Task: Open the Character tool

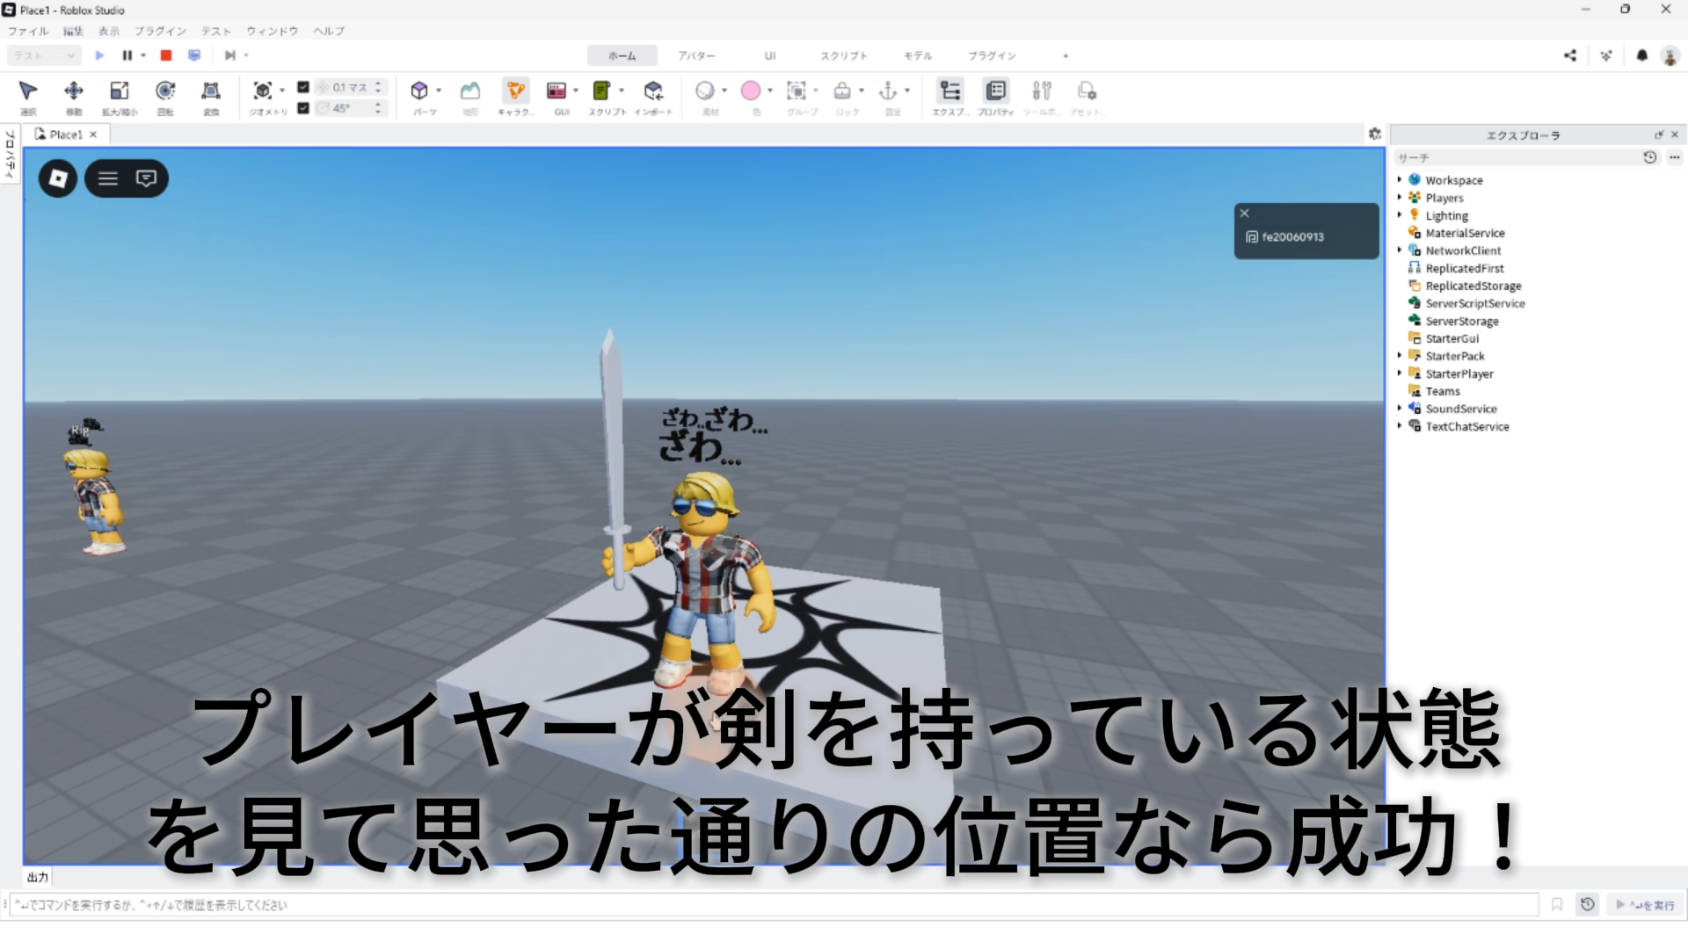Action: pos(516,91)
